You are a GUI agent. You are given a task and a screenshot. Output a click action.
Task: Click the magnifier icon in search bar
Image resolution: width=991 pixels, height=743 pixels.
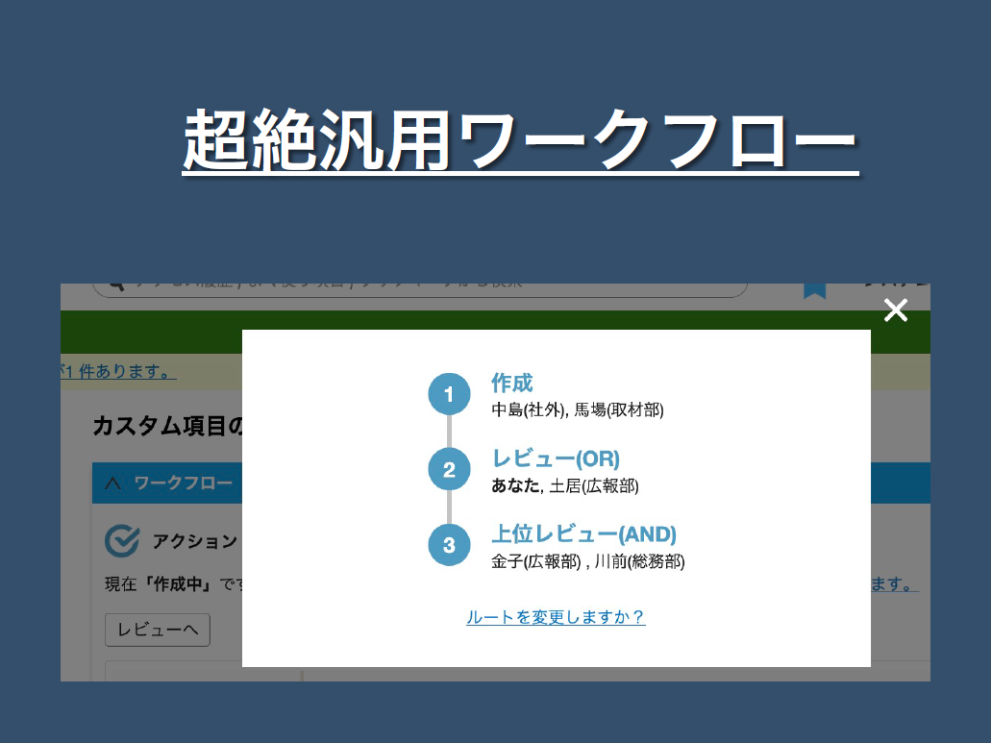pos(116,286)
